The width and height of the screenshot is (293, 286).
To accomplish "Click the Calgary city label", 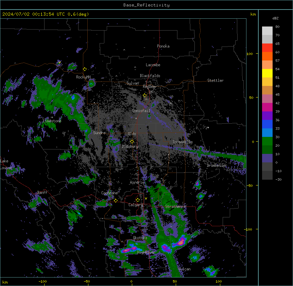I will click(136, 205).
